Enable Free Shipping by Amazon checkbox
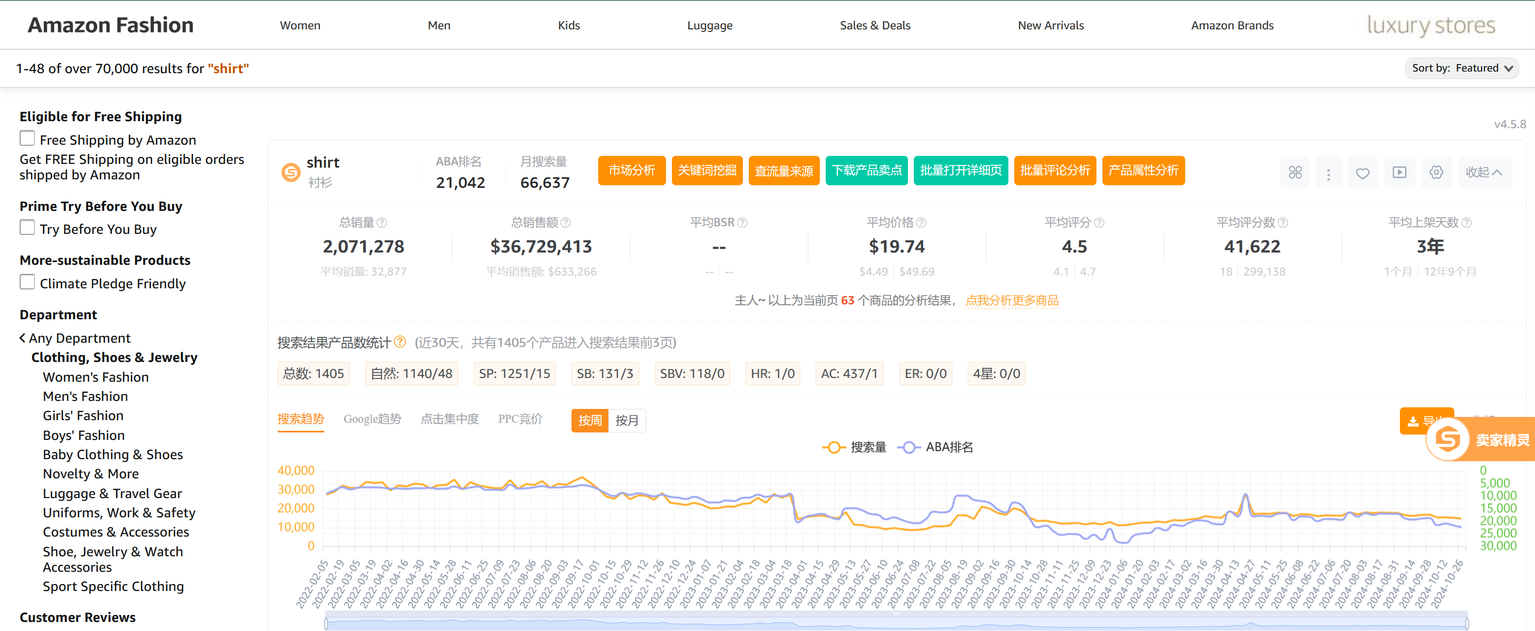The image size is (1535, 631). [27, 139]
